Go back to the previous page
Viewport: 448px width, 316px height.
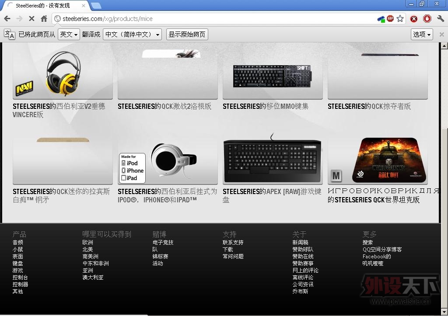point(7,19)
